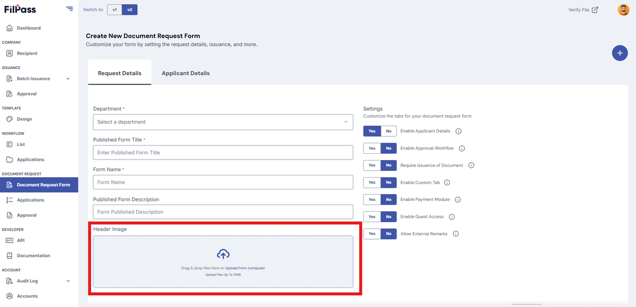Switch to Applicant Details tab

[x=185, y=73]
